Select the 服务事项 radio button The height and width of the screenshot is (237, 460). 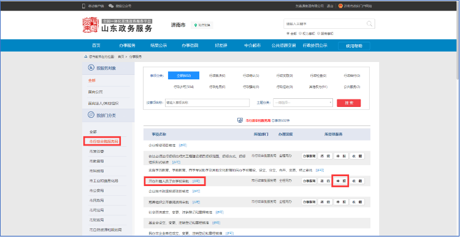pos(318,34)
